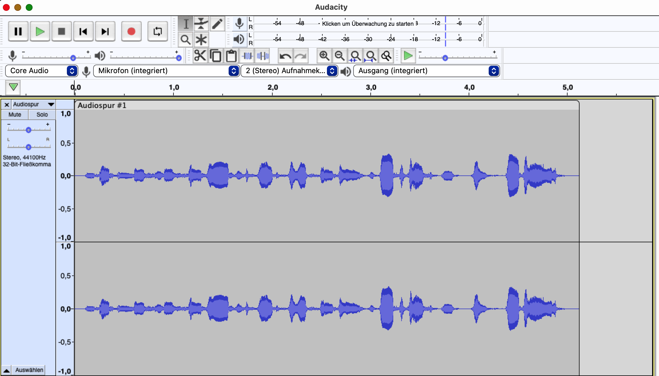
Task: Open the Mikrofon (integriert) device dropdown
Action: click(166, 71)
